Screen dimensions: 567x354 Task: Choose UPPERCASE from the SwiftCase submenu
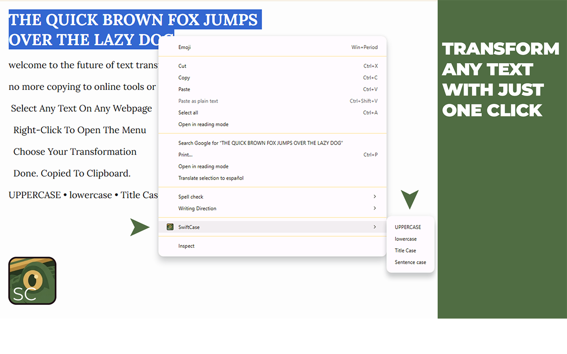pyautogui.click(x=408, y=227)
